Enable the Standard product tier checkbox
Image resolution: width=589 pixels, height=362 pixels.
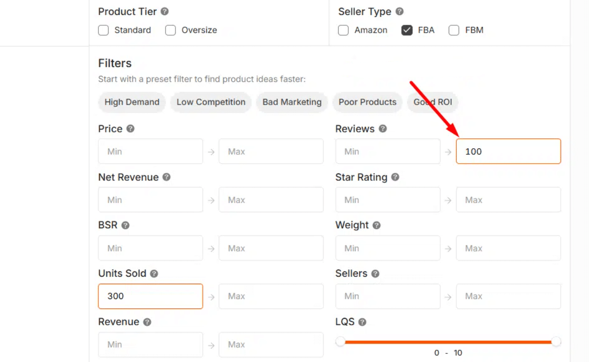coord(103,30)
